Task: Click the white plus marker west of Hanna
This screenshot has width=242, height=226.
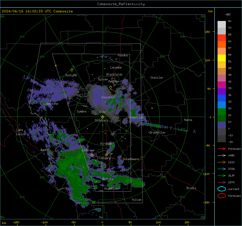Action: click(x=152, y=108)
